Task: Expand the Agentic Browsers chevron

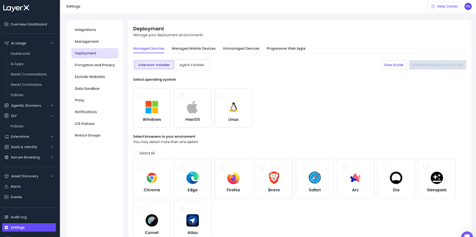Action: click(x=52, y=105)
